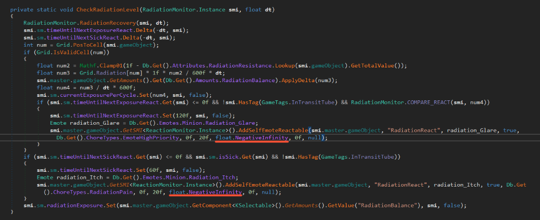Image resolution: width=540 pixels, height=220 pixels.
Task: Click the GetComponent method call
Action: (211, 205)
